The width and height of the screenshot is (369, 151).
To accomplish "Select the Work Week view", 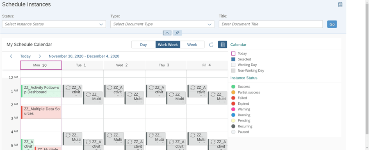I will [168, 45].
